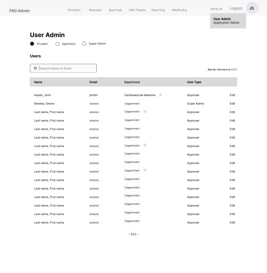This screenshot has width=267, height=273.
Task: Click the Department column header
Action: 132,82
